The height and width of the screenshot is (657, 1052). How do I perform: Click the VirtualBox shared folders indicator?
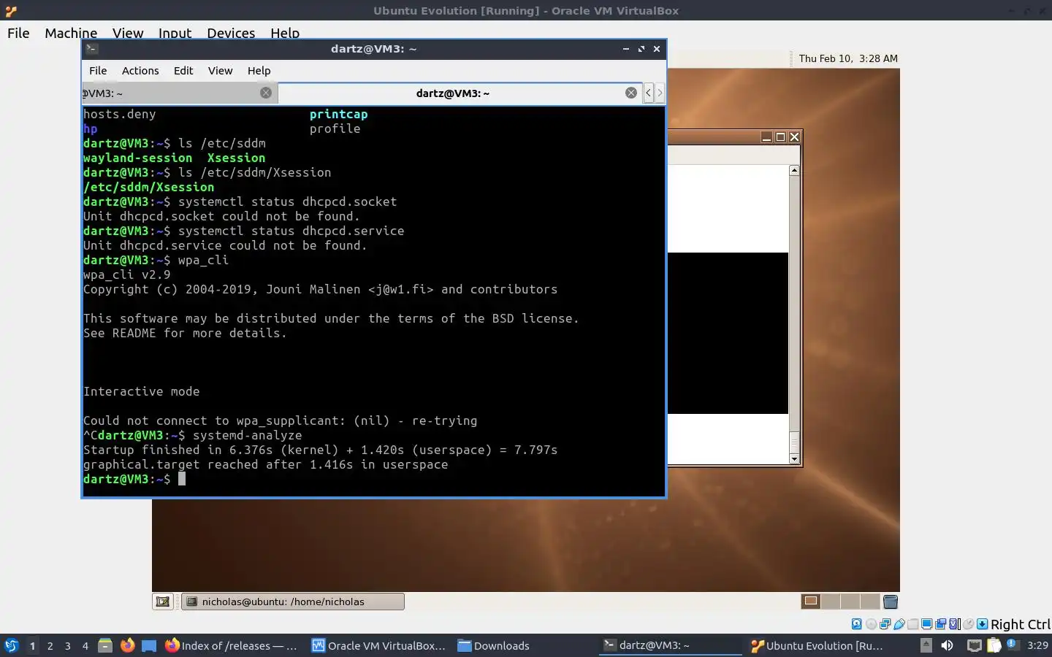point(912,624)
